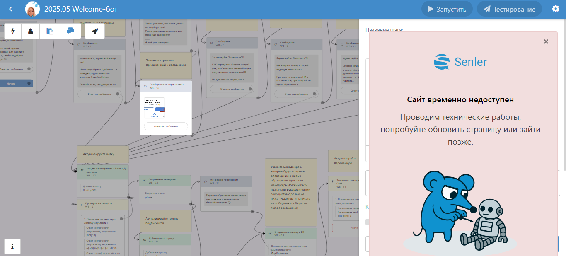Viewport: 566px width, 256px height.
Task: Click the Акутализируйте группу подписчиков note
Action: (165, 221)
